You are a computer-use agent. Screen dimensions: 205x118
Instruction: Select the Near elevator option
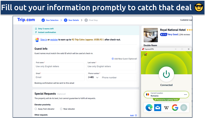pyautogui.click(x=61, y=109)
